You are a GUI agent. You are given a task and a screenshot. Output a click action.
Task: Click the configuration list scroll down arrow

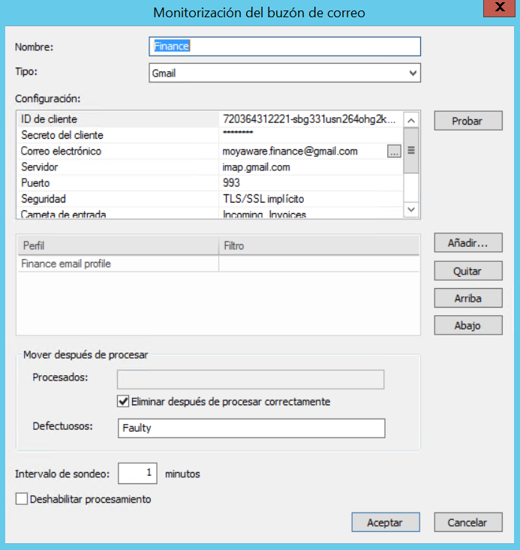pyautogui.click(x=411, y=210)
